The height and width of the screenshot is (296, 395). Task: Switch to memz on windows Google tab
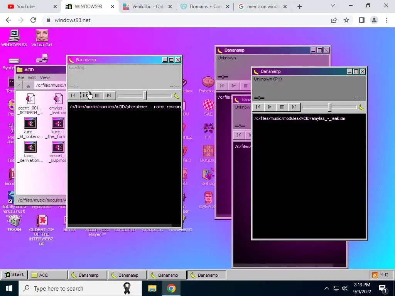[262, 7]
